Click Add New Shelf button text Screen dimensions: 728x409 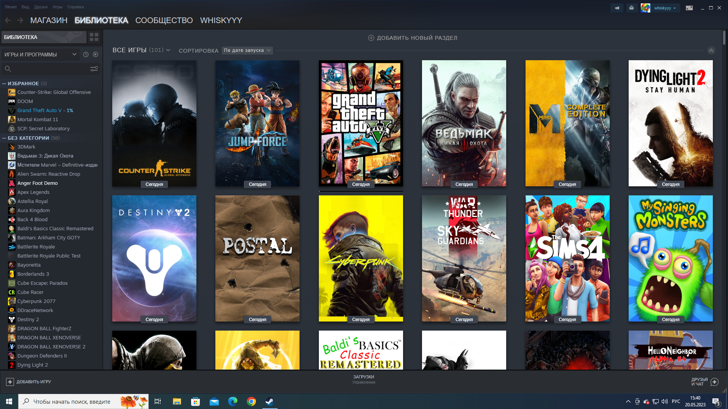pyautogui.click(x=417, y=38)
